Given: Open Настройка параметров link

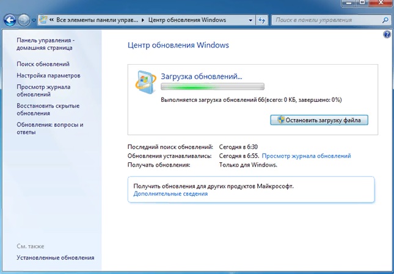Looking at the screenshot, I should pyautogui.click(x=48, y=76).
